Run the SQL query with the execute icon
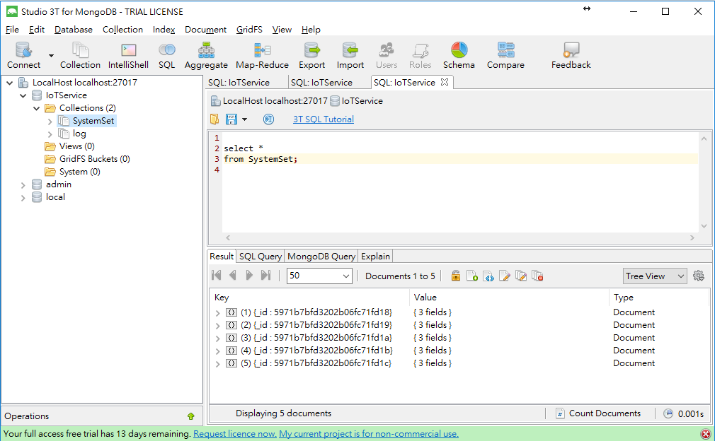 (x=269, y=119)
